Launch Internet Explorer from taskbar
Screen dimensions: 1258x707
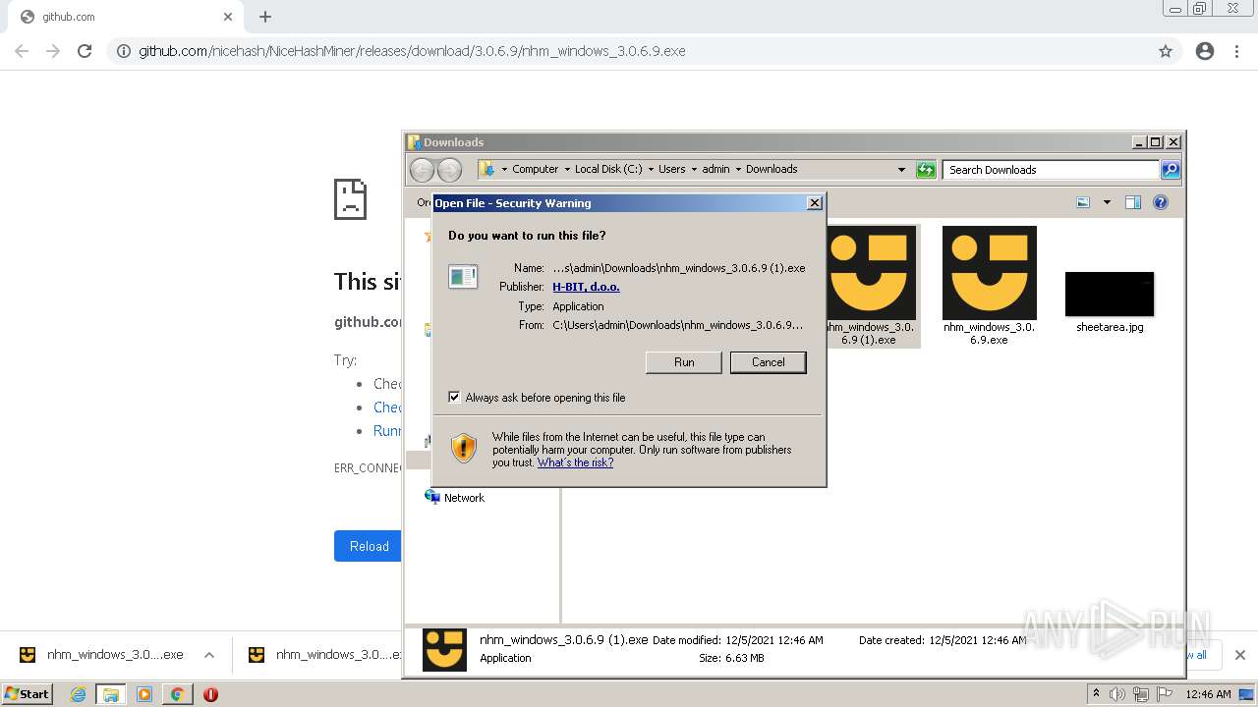pyautogui.click(x=79, y=694)
